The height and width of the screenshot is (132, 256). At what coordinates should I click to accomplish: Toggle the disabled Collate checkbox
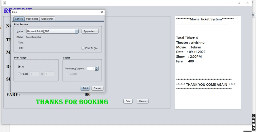click(67, 74)
